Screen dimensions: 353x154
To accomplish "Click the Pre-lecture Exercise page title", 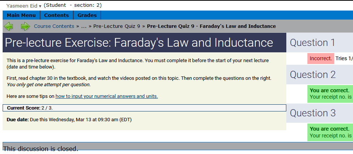I will click(139, 43).
